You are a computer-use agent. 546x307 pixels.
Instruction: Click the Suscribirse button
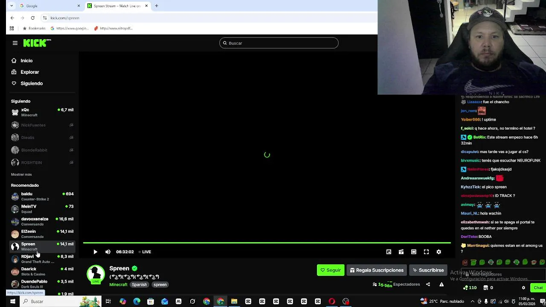tap(428, 270)
